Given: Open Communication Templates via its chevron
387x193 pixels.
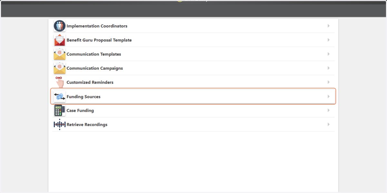Looking at the screenshot, I should click(329, 54).
